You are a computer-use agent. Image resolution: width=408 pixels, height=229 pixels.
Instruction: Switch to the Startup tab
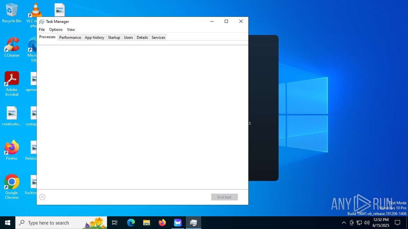coord(114,38)
